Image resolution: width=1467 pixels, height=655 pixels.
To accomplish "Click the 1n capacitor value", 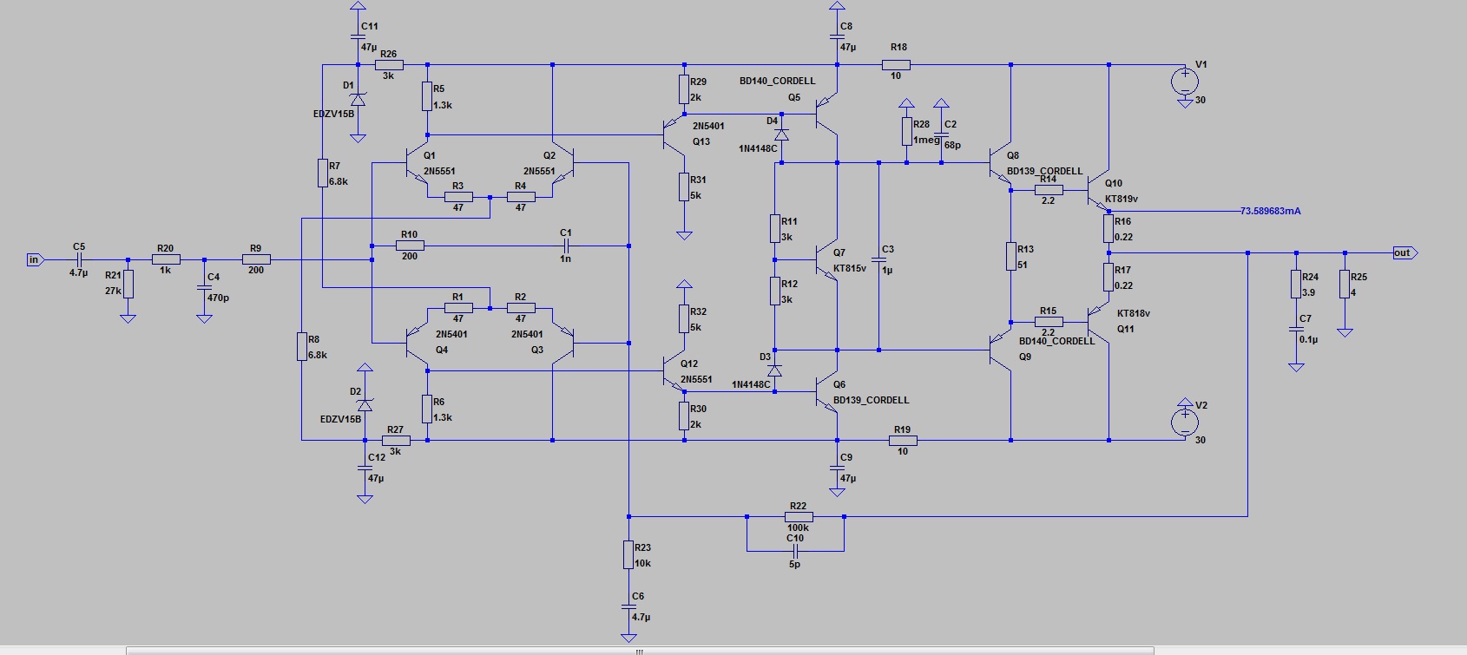I will [565, 259].
